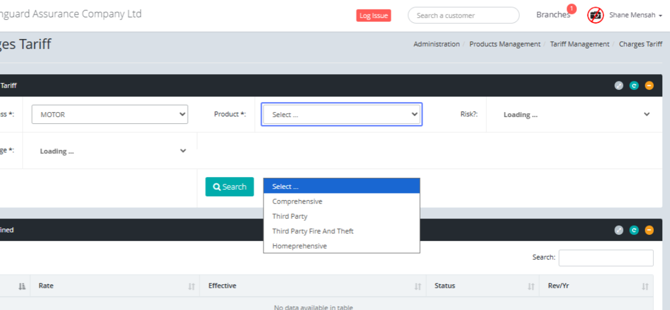Toggle sorting on the Status column
The height and width of the screenshot is (310, 670).
pyautogui.click(x=482, y=286)
